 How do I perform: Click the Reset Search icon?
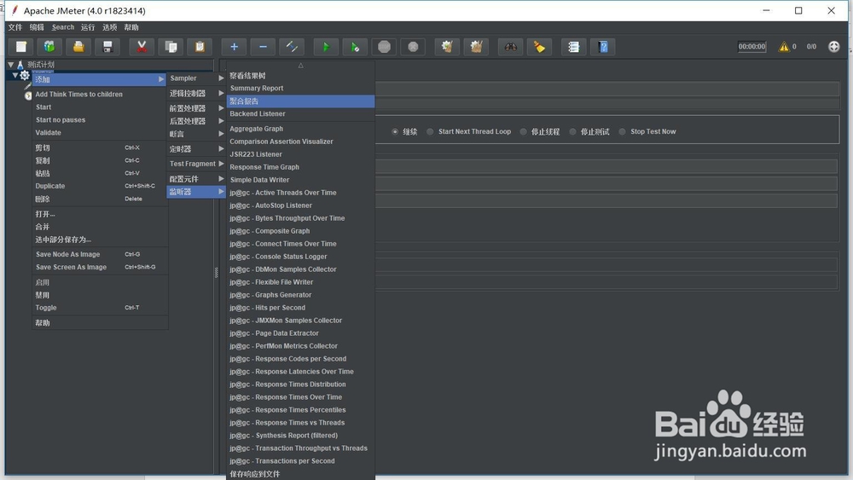539,47
